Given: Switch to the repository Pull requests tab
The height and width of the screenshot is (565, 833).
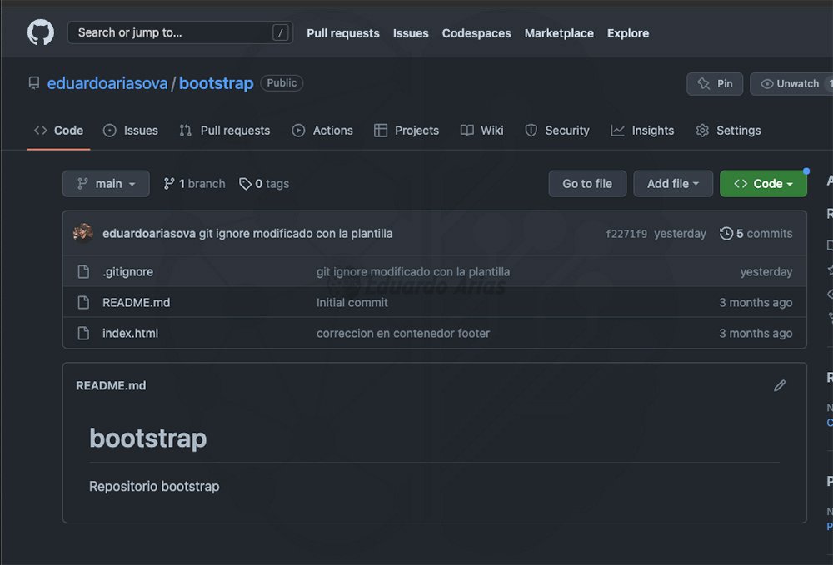Looking at the screenshot, I should pyautogui.click(x=225, y=131).
